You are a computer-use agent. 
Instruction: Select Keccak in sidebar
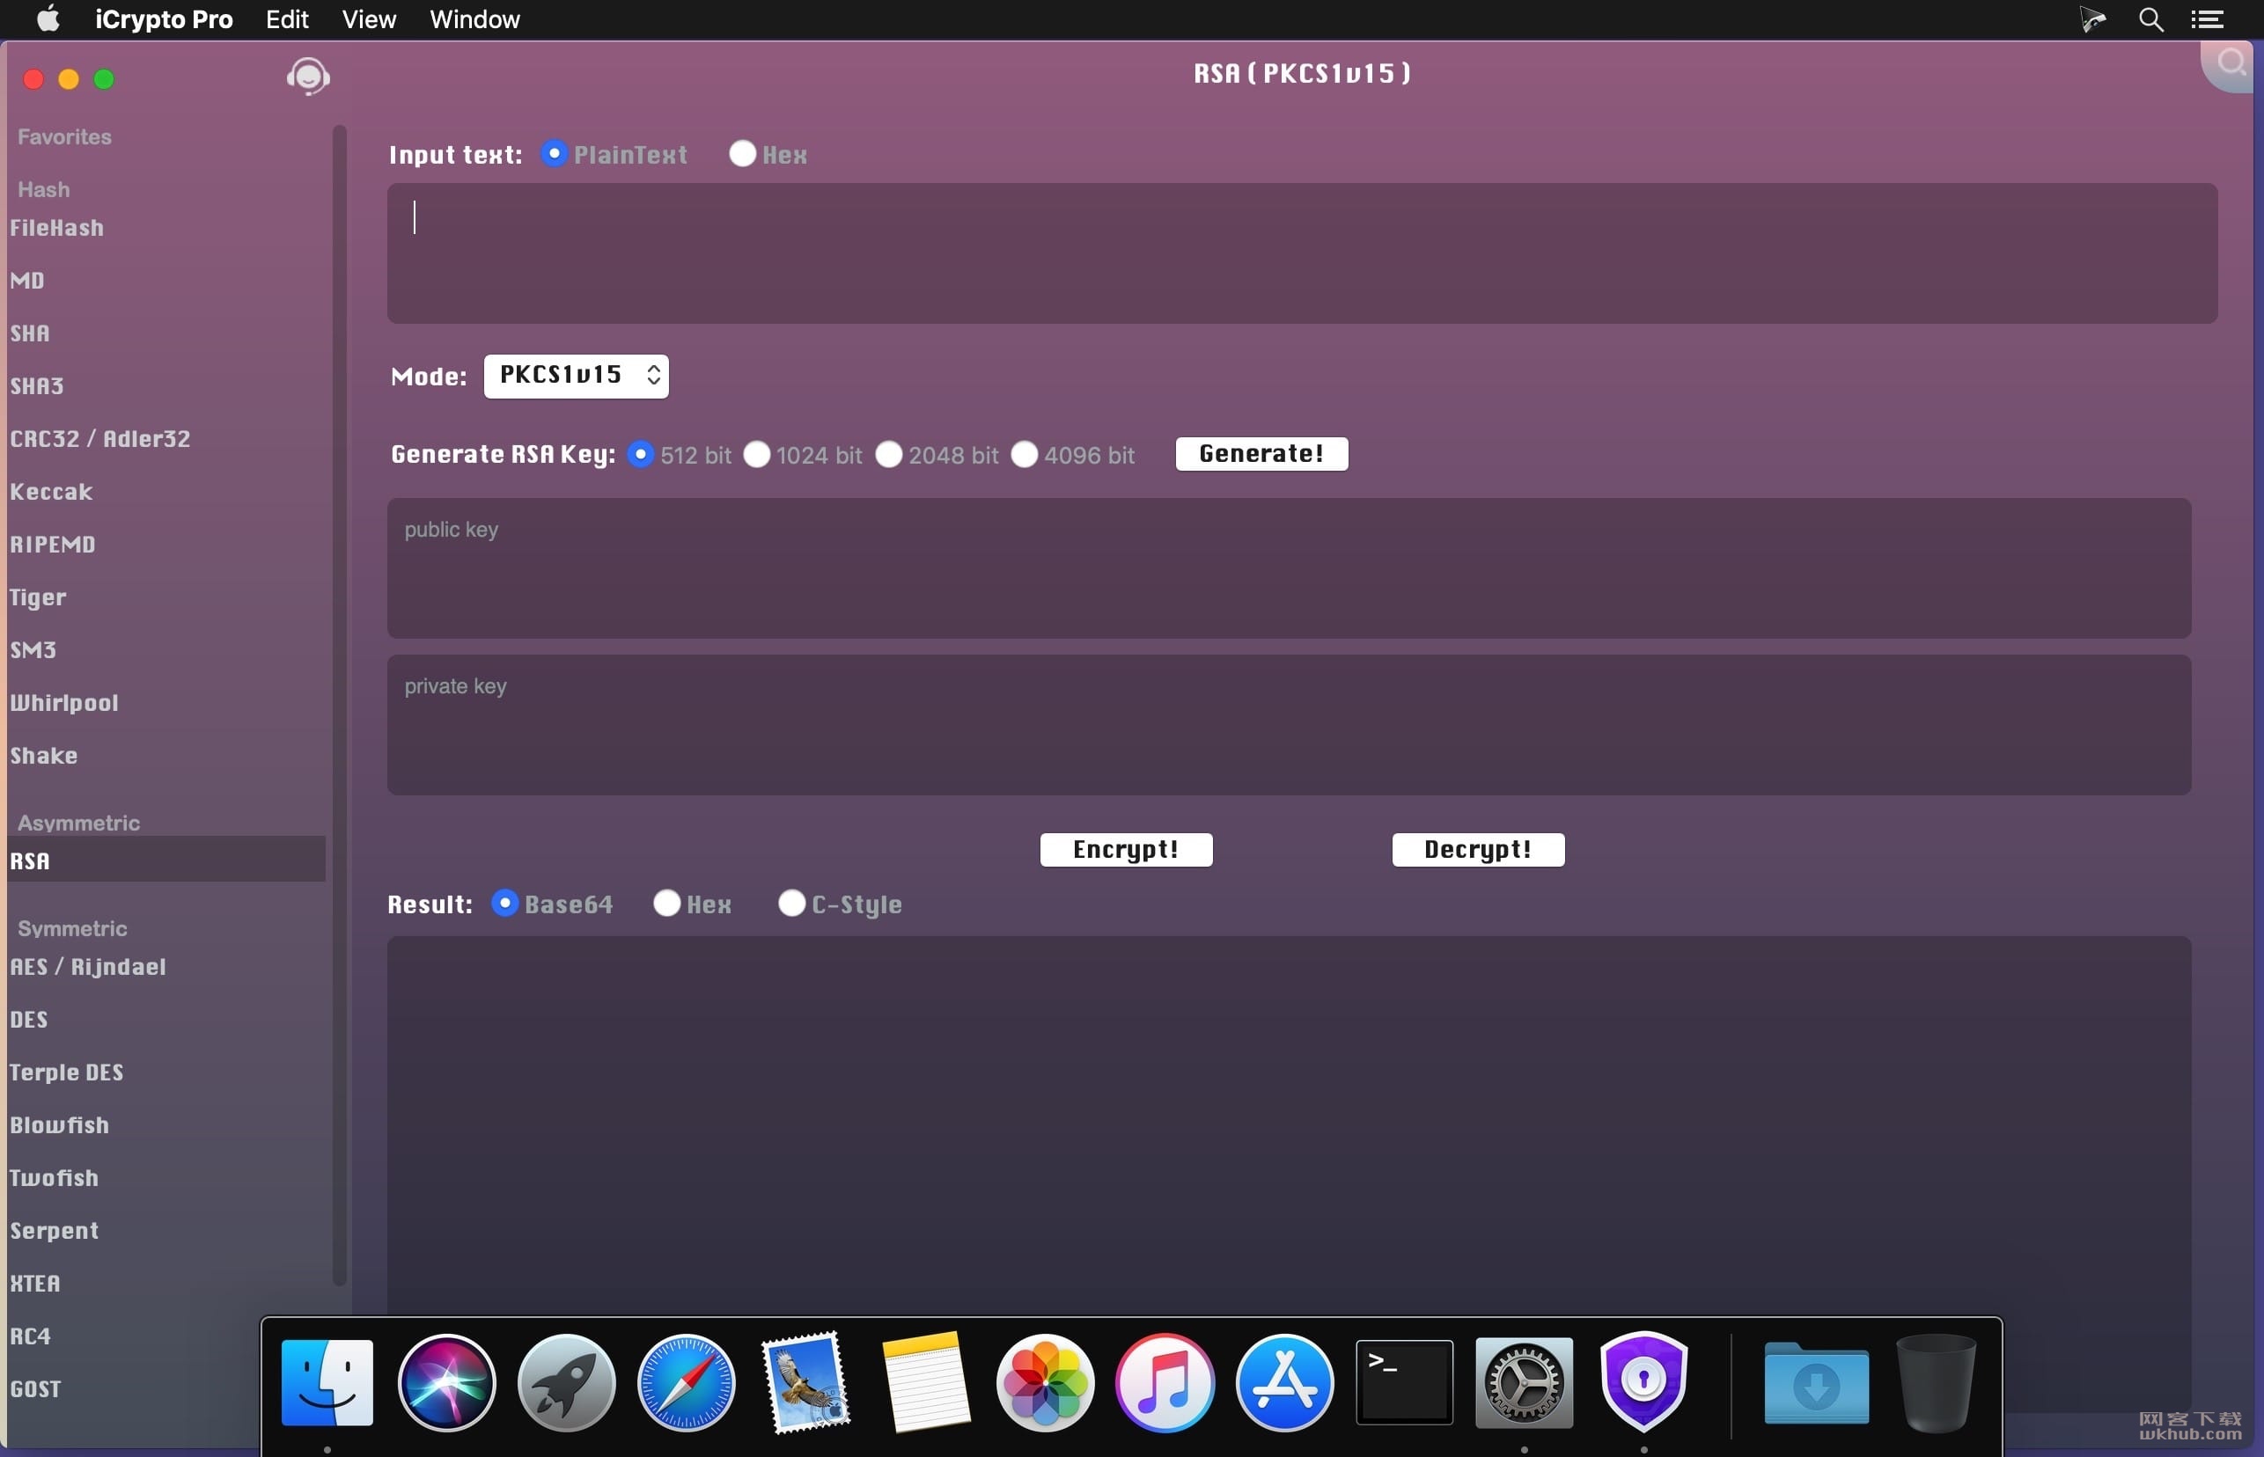(51, 492)
